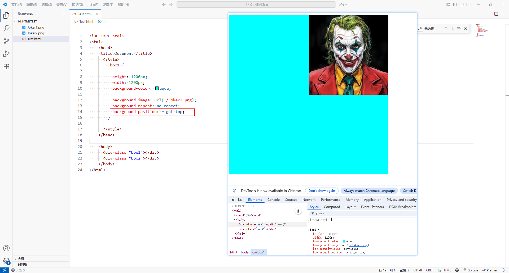This screenshot has height=273, width=509.
Task: Collapse the body node in DevTools
Action: (234, 220)
